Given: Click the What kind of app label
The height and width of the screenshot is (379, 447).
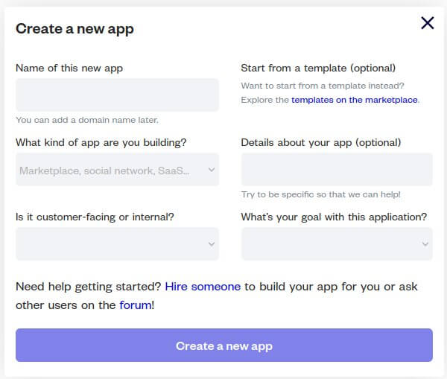Looking at the screenshot, I should pos(101,142).
